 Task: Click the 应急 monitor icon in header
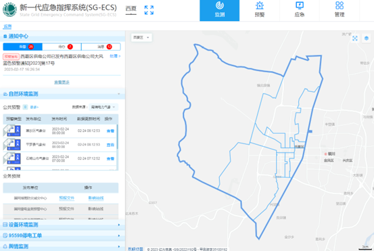300,5
